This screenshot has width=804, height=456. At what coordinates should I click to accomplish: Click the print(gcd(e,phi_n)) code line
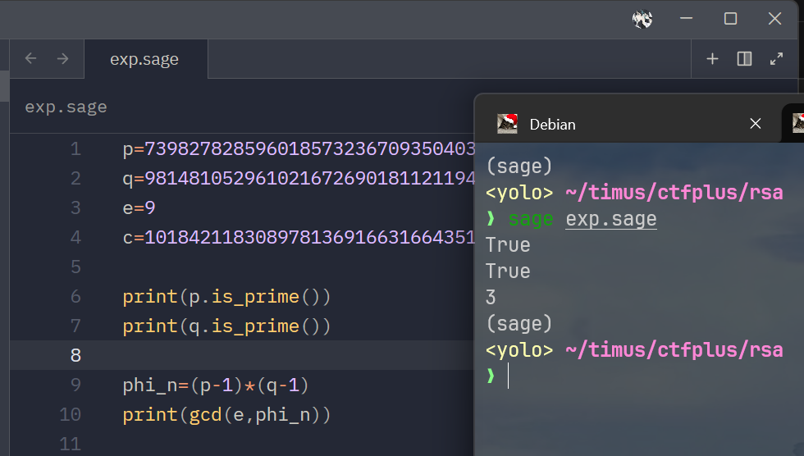point(226,414)
